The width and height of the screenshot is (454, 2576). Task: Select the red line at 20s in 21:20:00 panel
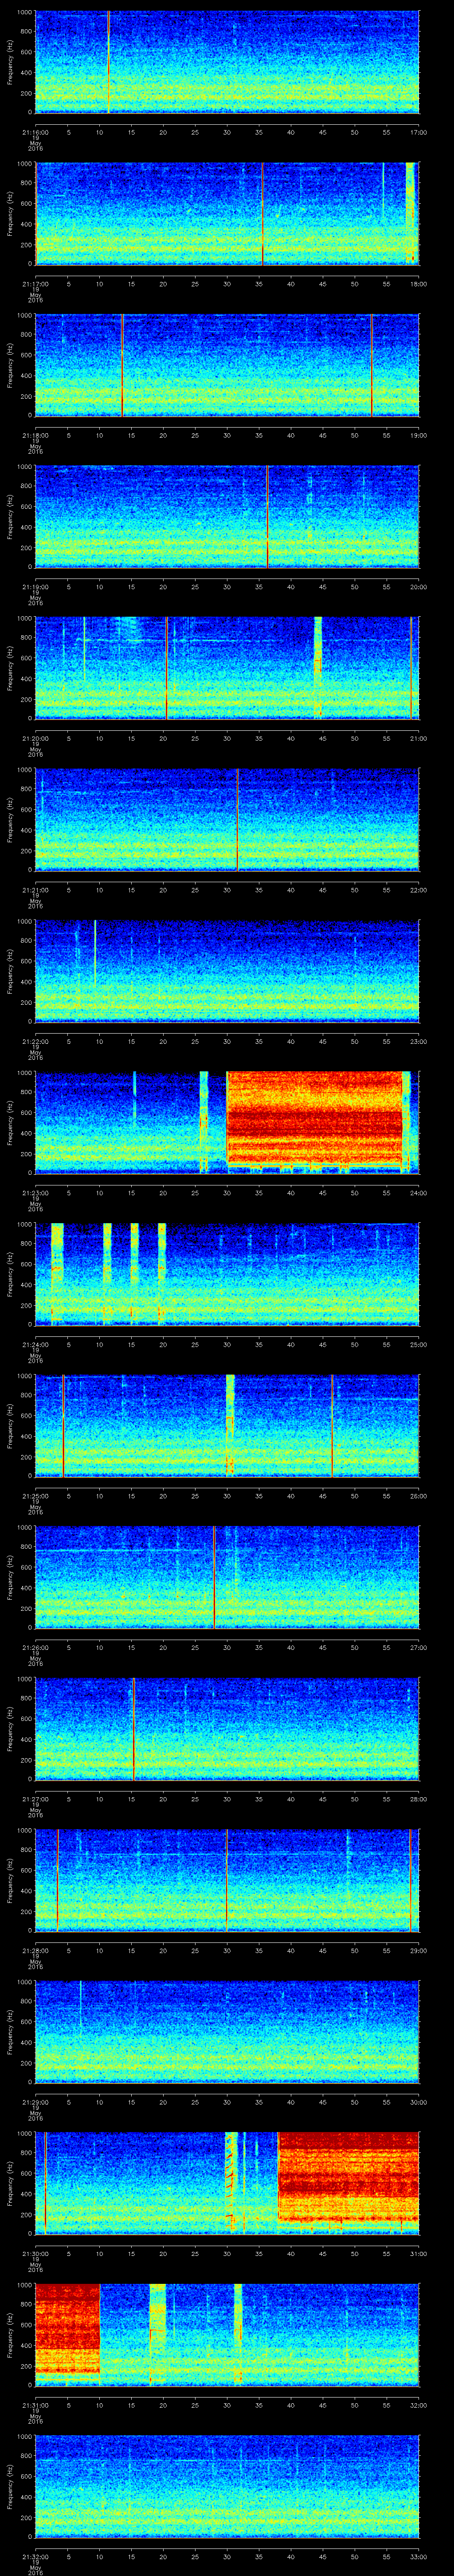(x=166, y=668)
